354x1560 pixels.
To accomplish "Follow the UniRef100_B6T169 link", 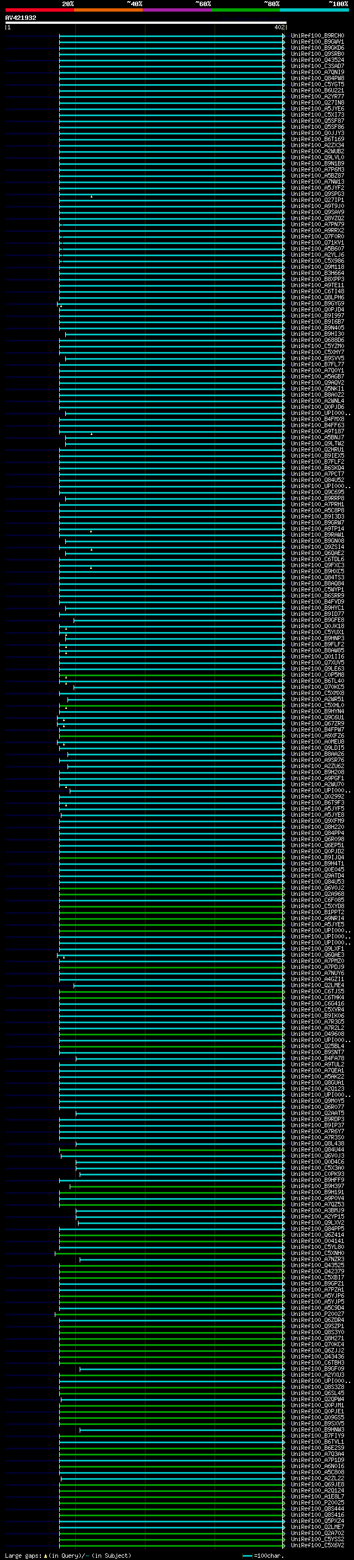I will [x=317, y=139].
